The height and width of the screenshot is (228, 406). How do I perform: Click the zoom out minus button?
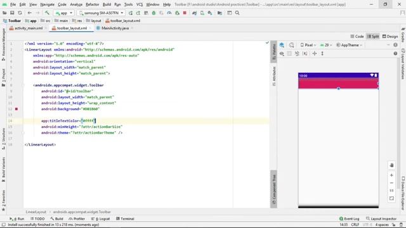pos(391,183)
